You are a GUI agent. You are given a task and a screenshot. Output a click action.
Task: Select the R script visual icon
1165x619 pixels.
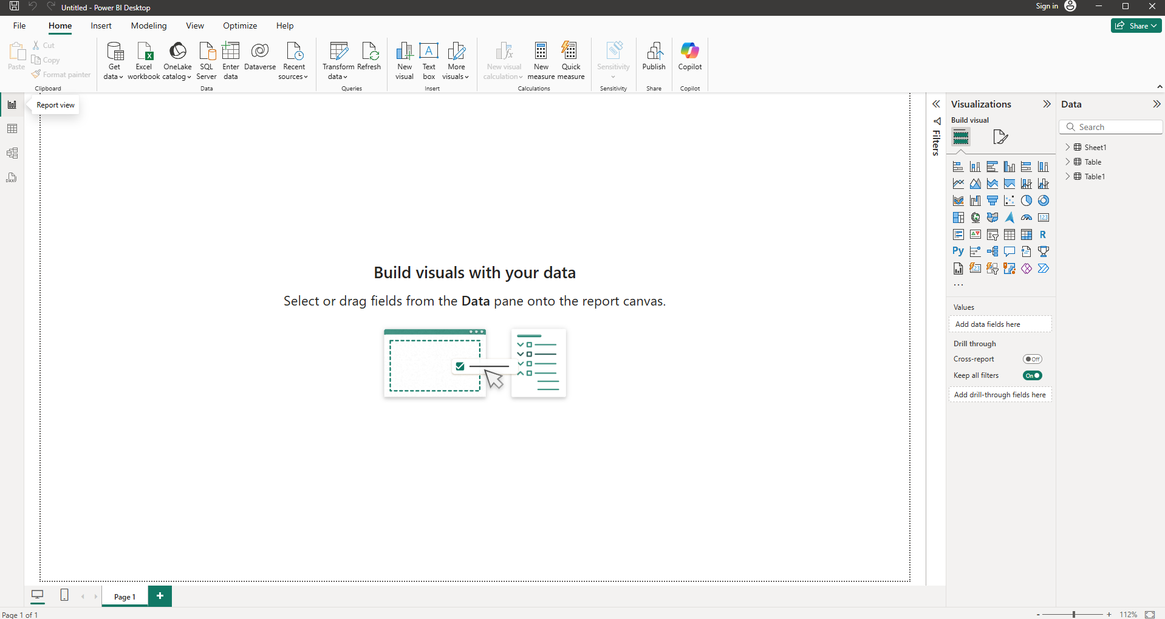click(1043, 234)
